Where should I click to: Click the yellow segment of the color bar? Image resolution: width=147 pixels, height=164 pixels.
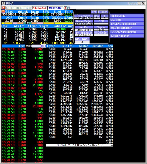(64, 23)
